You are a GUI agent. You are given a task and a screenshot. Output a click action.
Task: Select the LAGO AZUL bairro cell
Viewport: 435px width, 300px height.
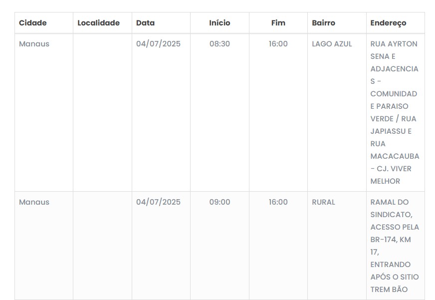[x=332, y=44]
